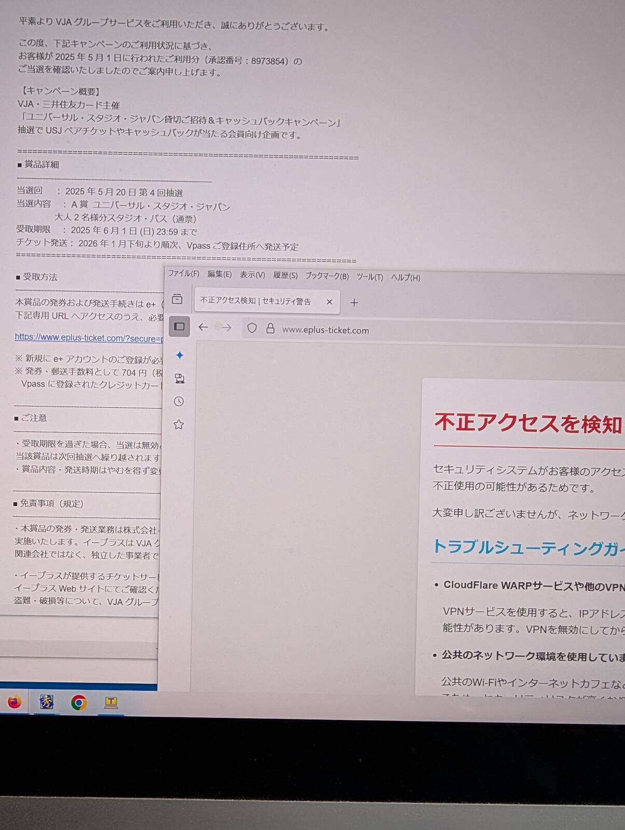Toggle the Firefox sidebar button
Viewport: 625px width, 830px height.
(x=179, y=326)
